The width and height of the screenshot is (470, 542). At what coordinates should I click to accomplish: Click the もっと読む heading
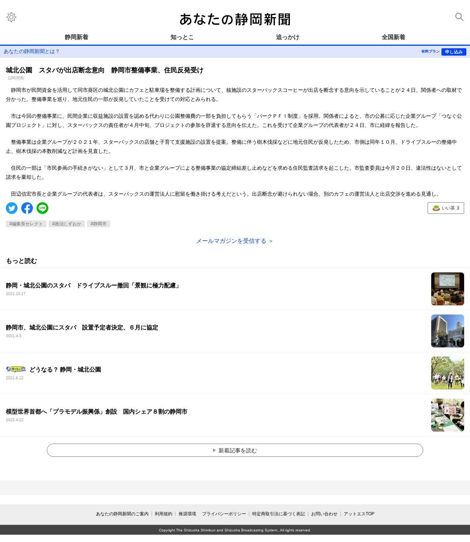pos(22,261)
